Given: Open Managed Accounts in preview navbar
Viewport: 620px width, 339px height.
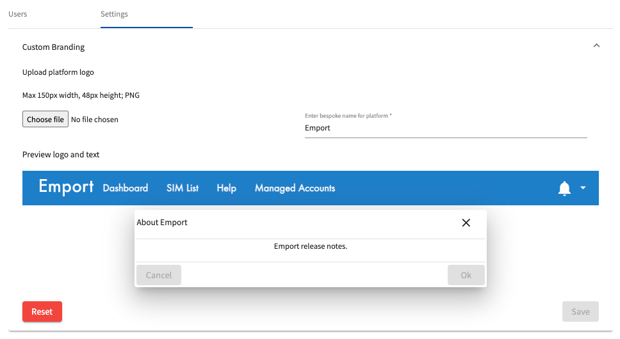Looking at the screenshot, I should coord(295,188).
